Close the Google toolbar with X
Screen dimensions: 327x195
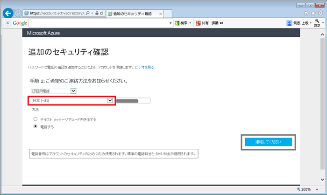8,23
